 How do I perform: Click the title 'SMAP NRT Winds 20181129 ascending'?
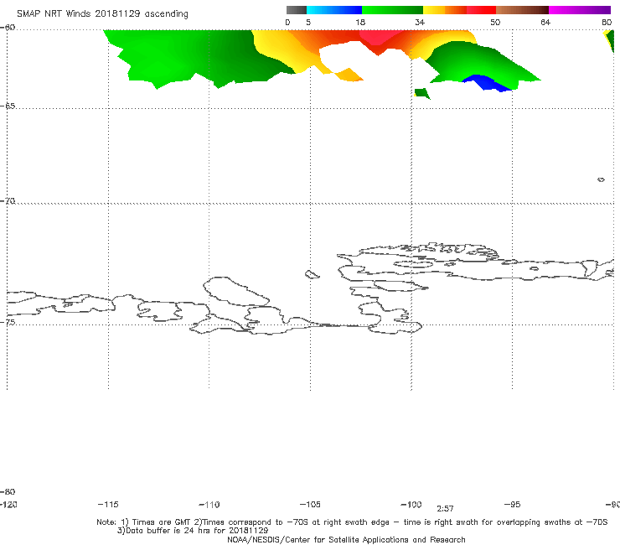[102, 14]
